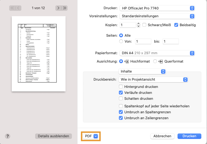Open the Druckbereich dropdown menu
The image size is (207, 144).
[x=153, y=80]
